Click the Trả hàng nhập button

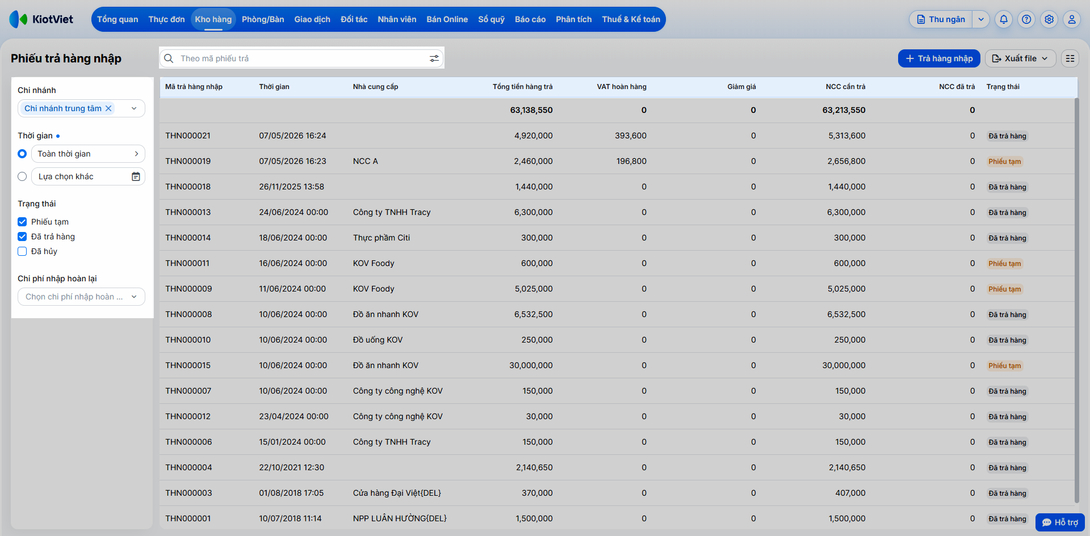click(x=938, y=58)
